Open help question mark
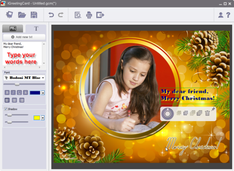 pos(228,15)
